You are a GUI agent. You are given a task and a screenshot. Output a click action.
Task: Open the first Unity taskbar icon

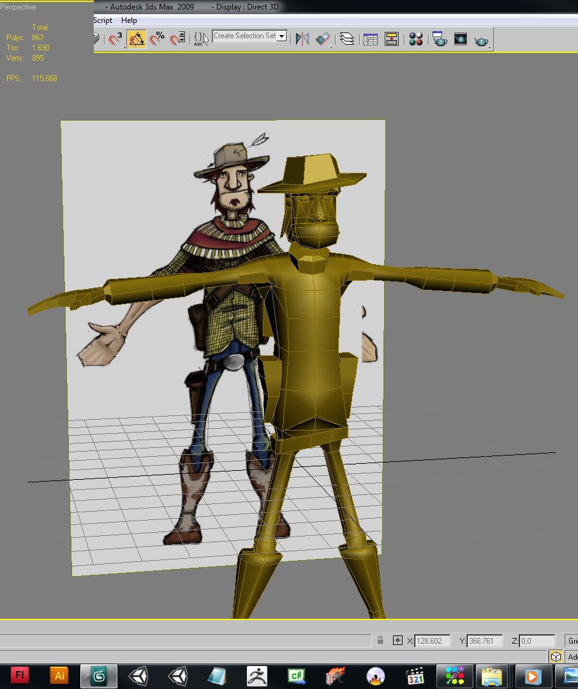tap(139, 676)
